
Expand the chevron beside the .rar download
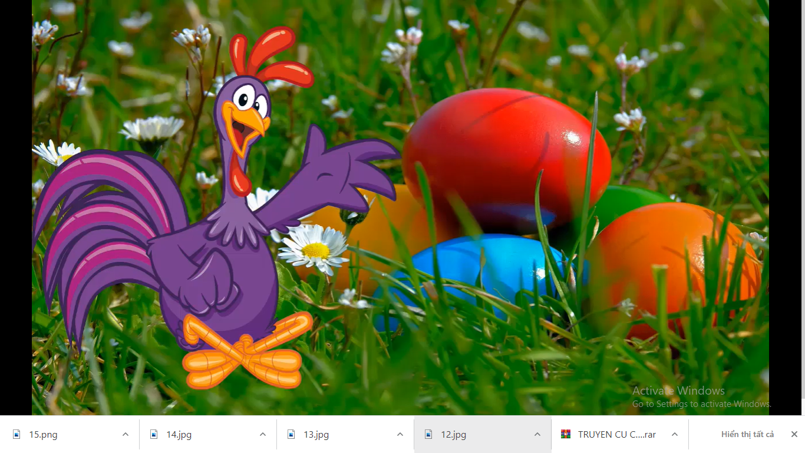pyautogui.click(x=675, y=434)
